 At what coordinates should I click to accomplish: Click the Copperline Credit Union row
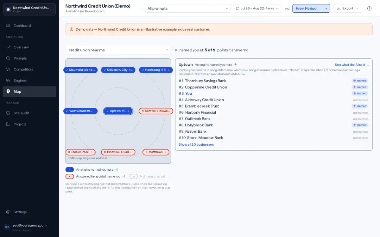point(274,87)
